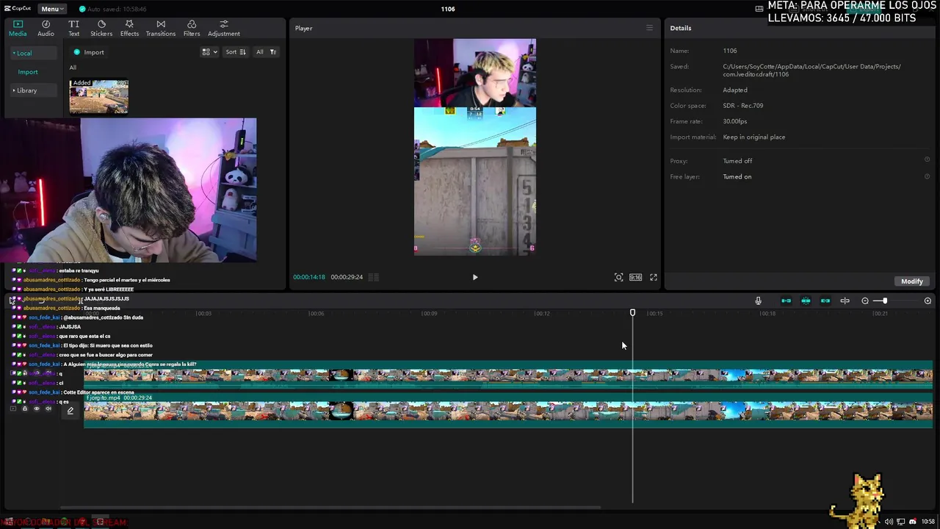
Task: Click the Player timecode list icon
Action: [x=373, y=277]
